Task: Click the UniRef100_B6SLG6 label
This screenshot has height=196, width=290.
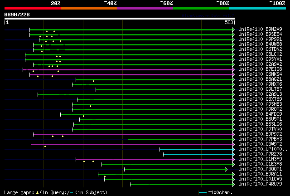Action: pos(260,124)
